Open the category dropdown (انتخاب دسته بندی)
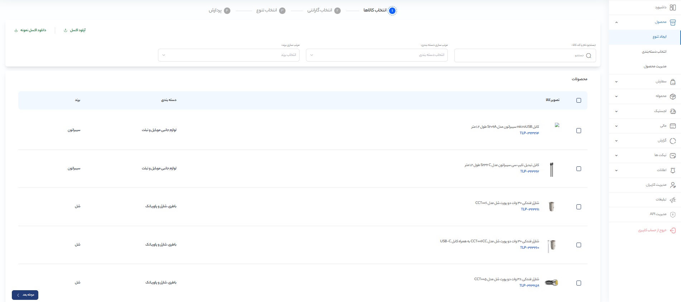Screen dimensions: 681x302 click(377, 55)
